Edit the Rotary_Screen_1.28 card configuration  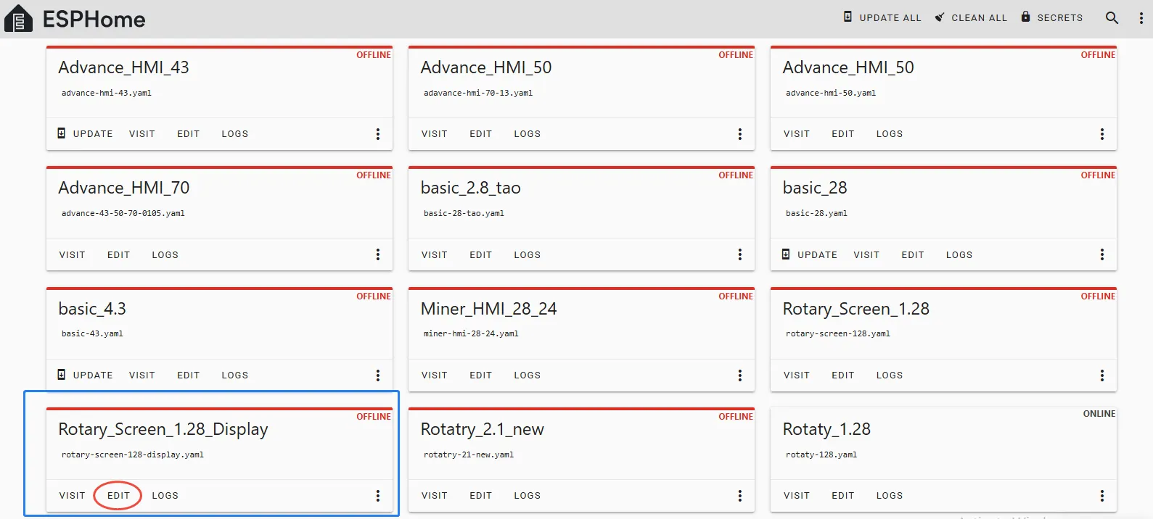(842, 375)
